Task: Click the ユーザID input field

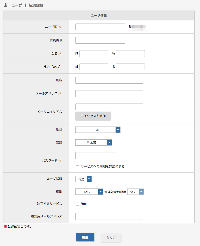Action: click(100, 27)
